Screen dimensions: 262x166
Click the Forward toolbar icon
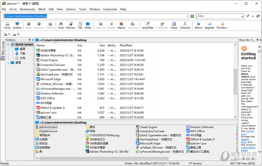39,26
